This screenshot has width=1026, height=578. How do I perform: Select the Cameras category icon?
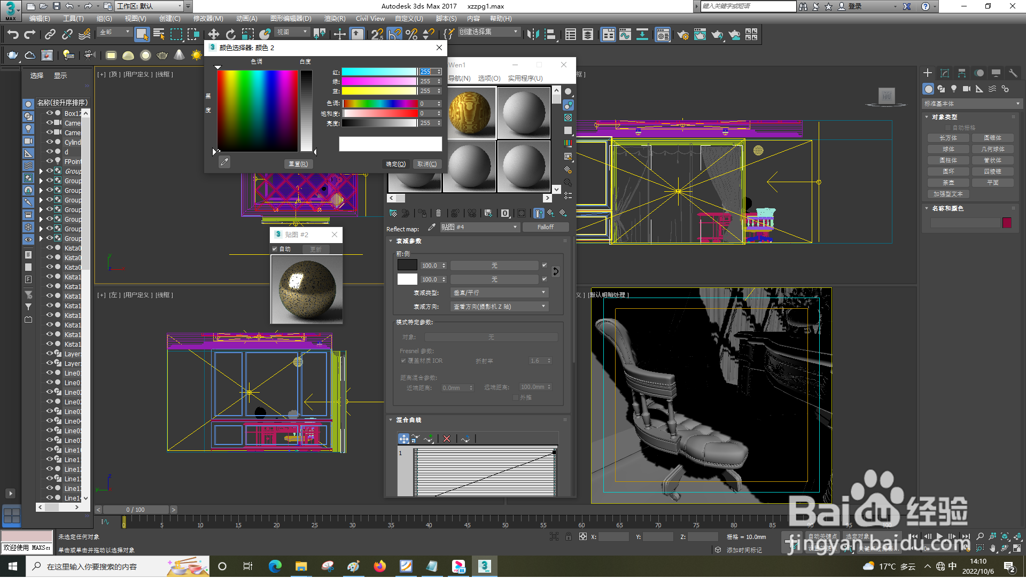click(x=967, y=89)
